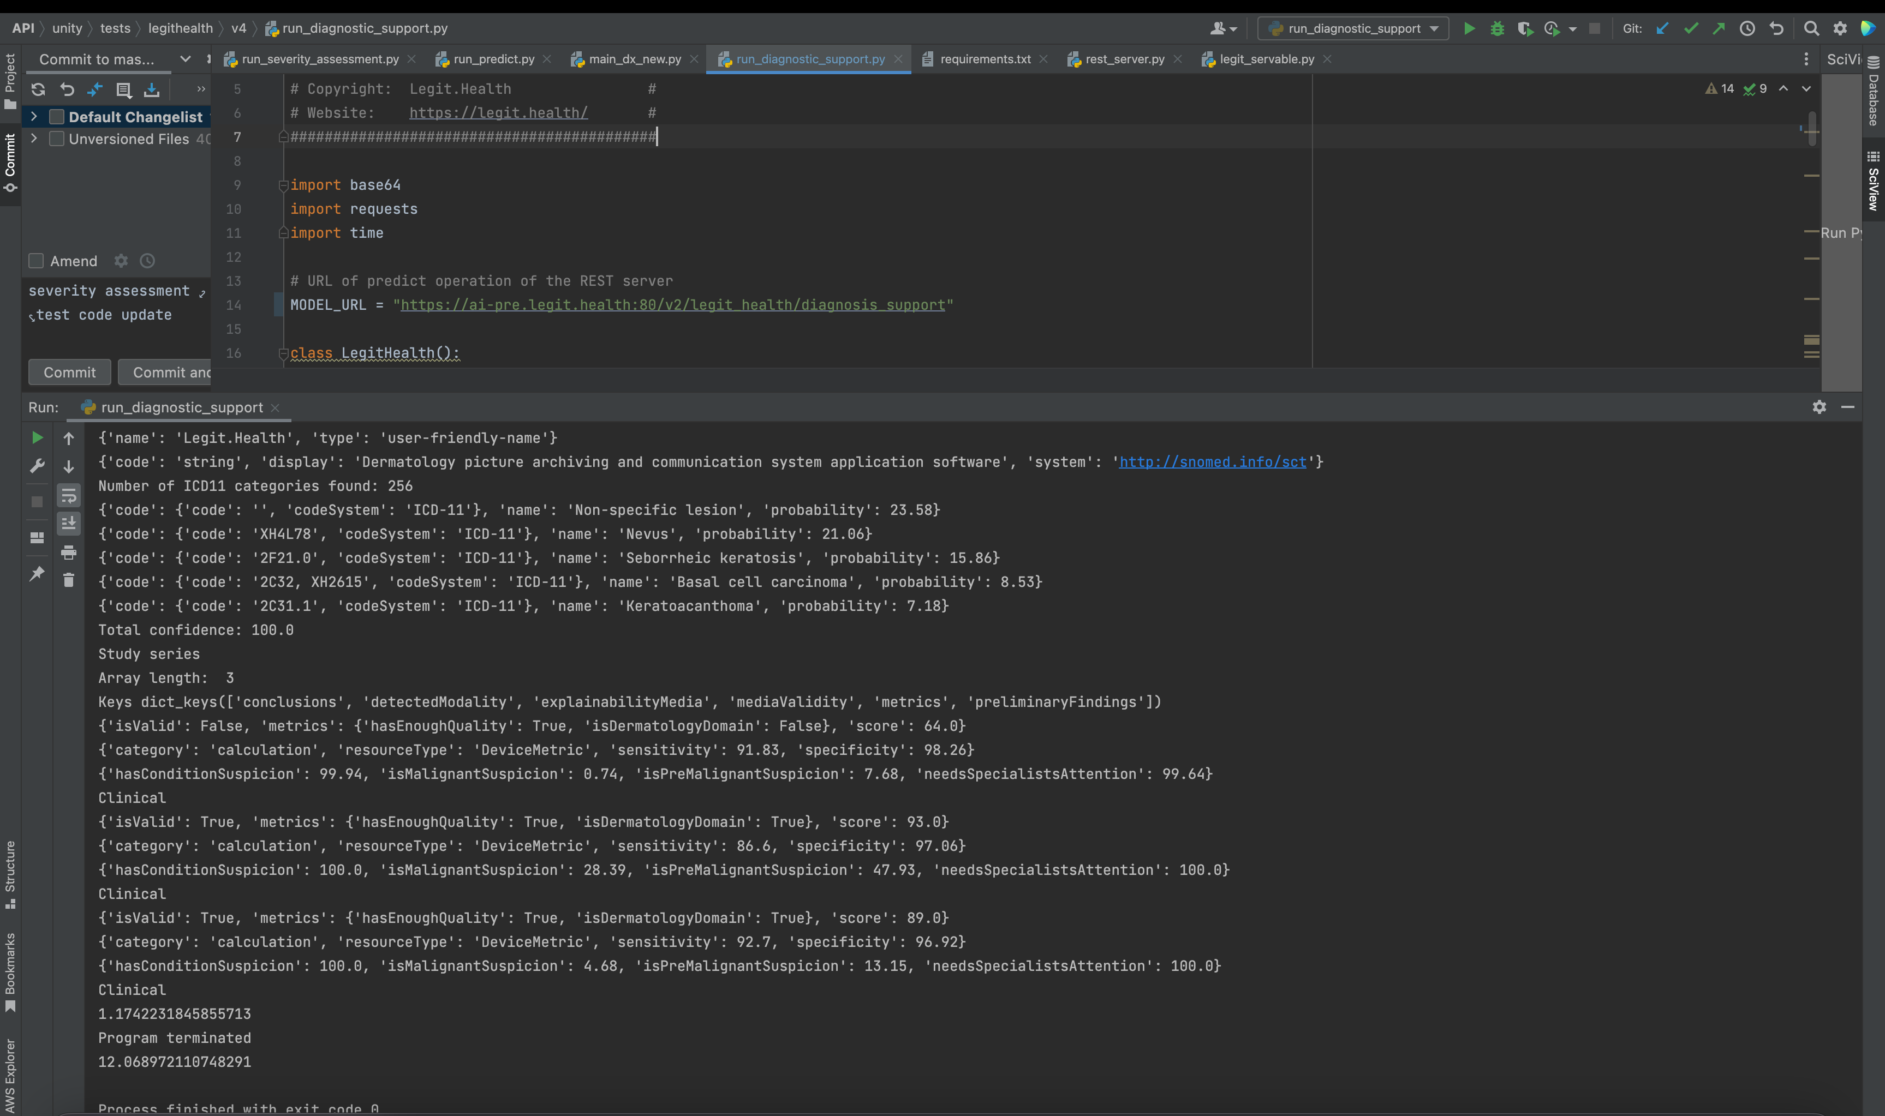The width and height of the screenshot is (1885, 1116).
Task: Open the run_diagnostic_support run configuration dropdown
Action: pos(1354,28)
